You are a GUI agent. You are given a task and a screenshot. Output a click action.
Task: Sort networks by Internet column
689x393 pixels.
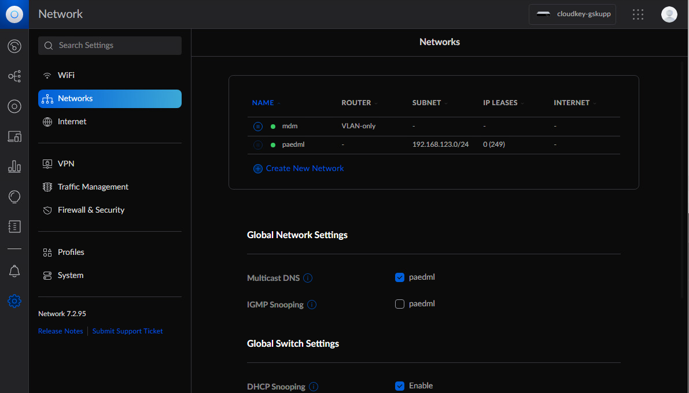[x=575, y=103]
